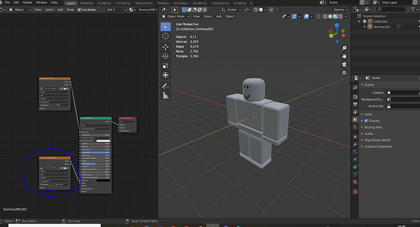Toggle the camera view gizmo
Screen dimensions: 420x227
(344, 65)
